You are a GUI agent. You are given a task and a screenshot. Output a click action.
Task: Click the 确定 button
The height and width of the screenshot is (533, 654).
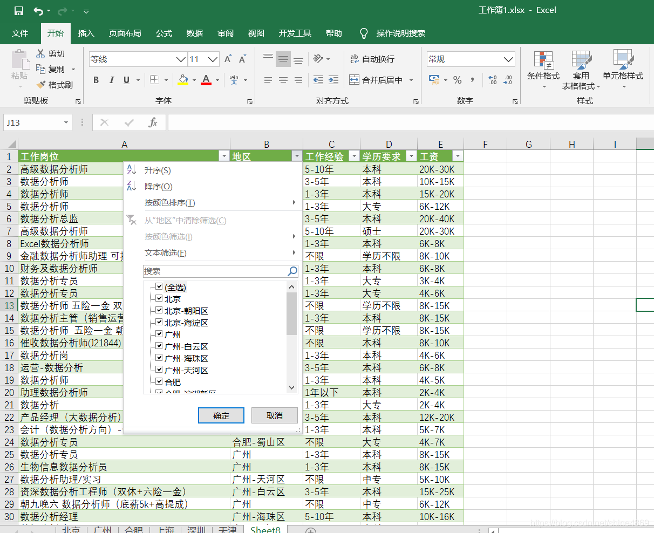pyautogui.click(x=221, y=415)
